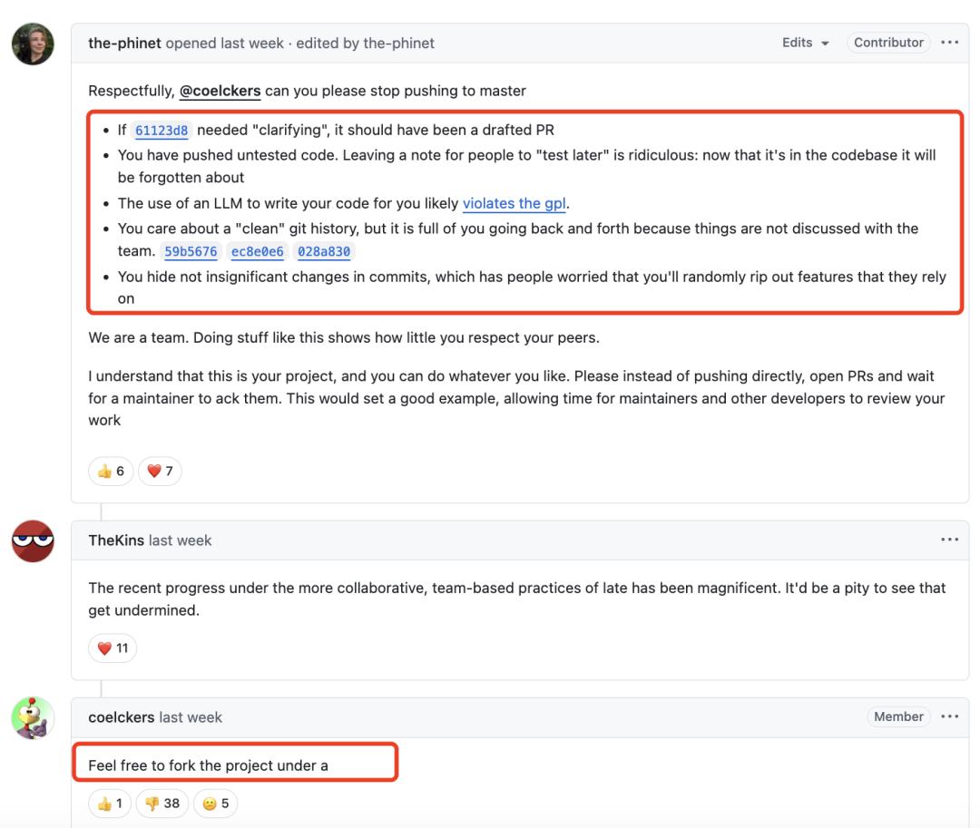Click TheKins' profile avatar
This screenshot has width=980, height=828.
point(33,541)
